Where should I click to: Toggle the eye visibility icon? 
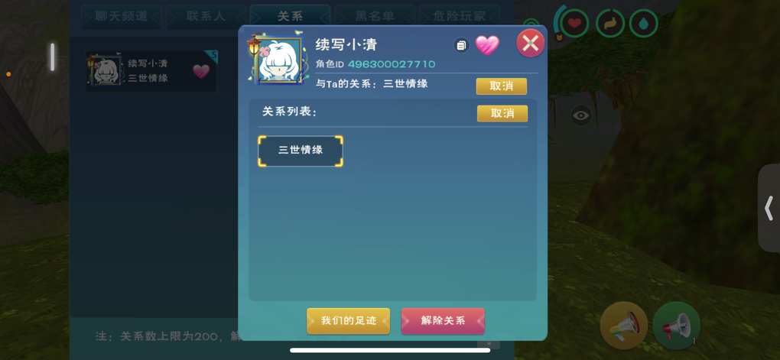pyautogui.click(x=580, y=116)
